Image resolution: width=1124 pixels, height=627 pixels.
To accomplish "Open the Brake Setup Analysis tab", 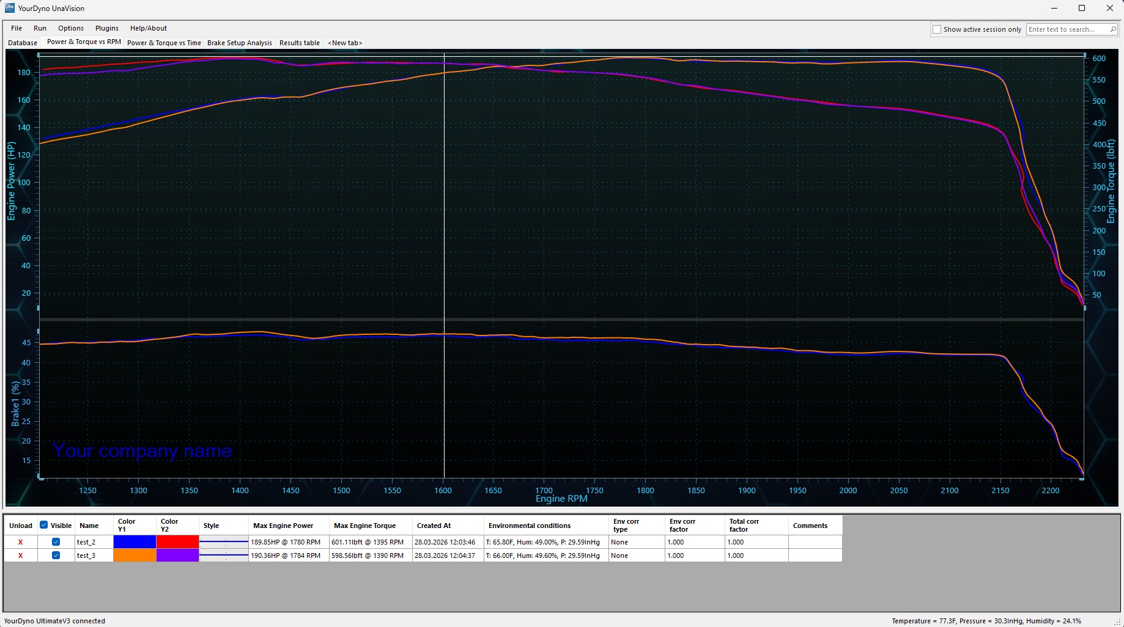I will point(239,43).
